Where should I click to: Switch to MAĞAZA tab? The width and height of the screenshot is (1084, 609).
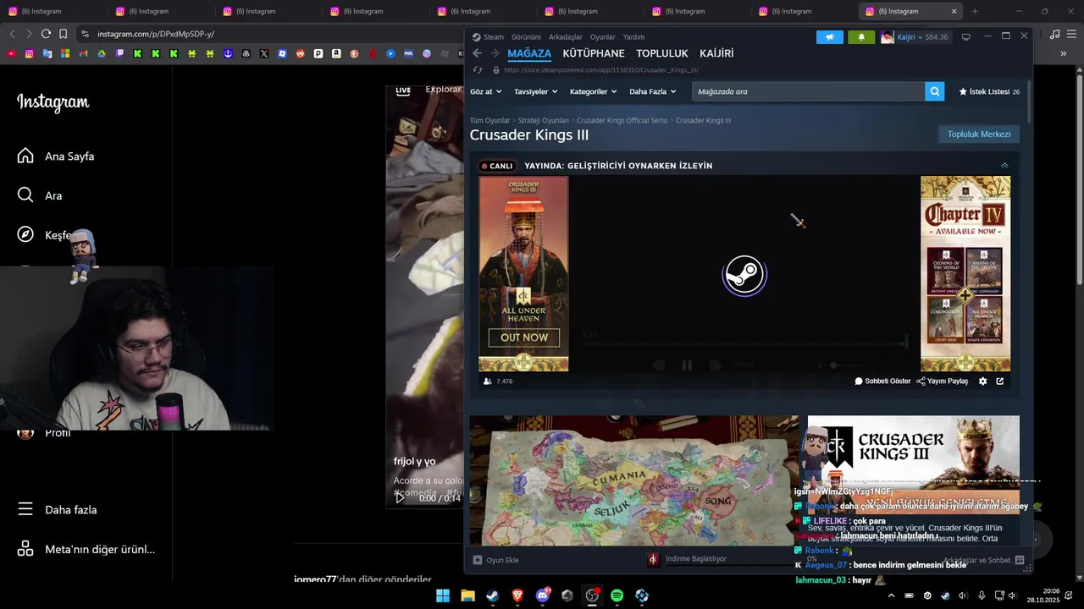529,53
